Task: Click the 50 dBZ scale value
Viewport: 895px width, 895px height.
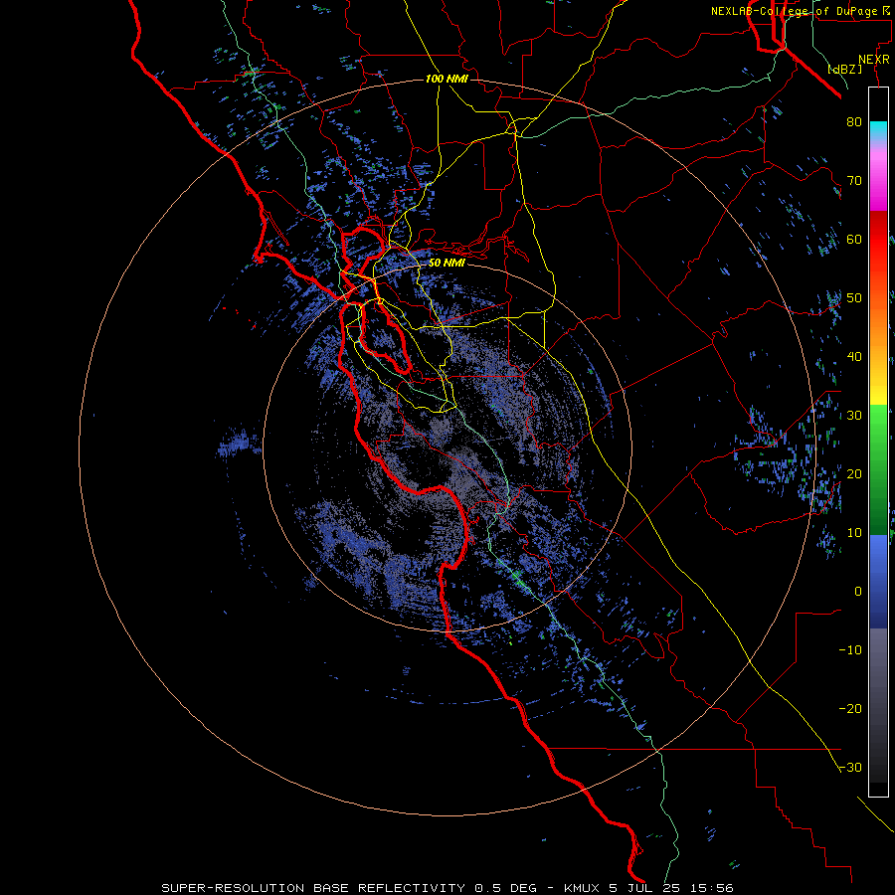Action: (x=854, y=298)
